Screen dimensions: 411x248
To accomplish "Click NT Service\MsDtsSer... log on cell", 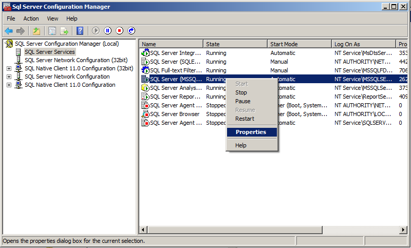I will (x=363, y=53).
